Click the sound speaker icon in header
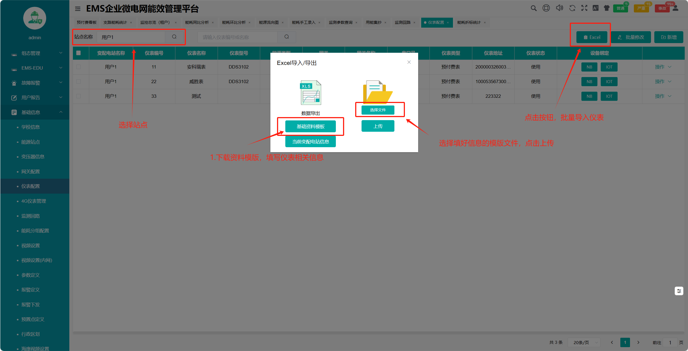Screen dimensions: 688x351 [x=559, y=8]
